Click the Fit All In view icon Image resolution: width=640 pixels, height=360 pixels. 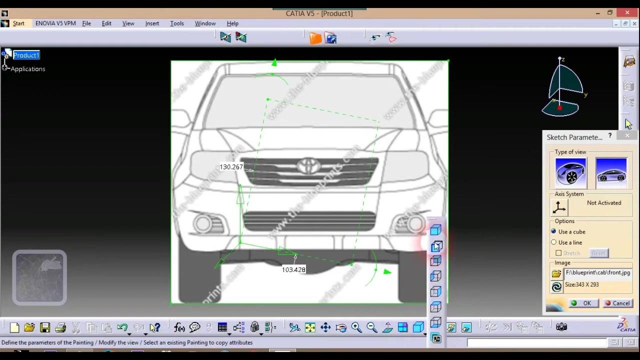[x=310, y=327]
